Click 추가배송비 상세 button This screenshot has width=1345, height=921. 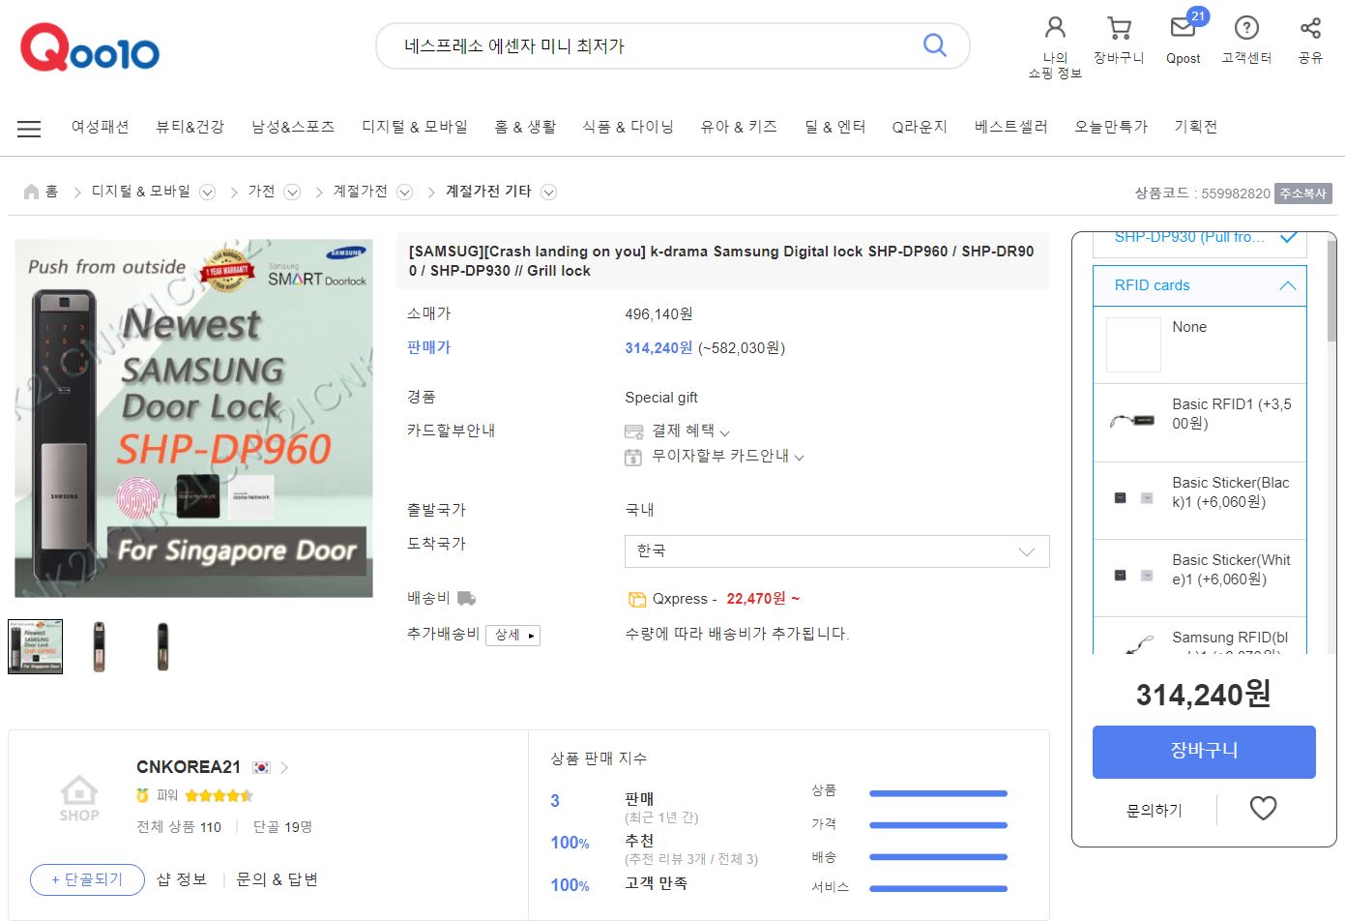tap(512, 635)
